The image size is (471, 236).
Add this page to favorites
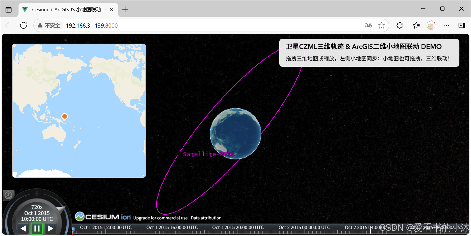point(381,25)
